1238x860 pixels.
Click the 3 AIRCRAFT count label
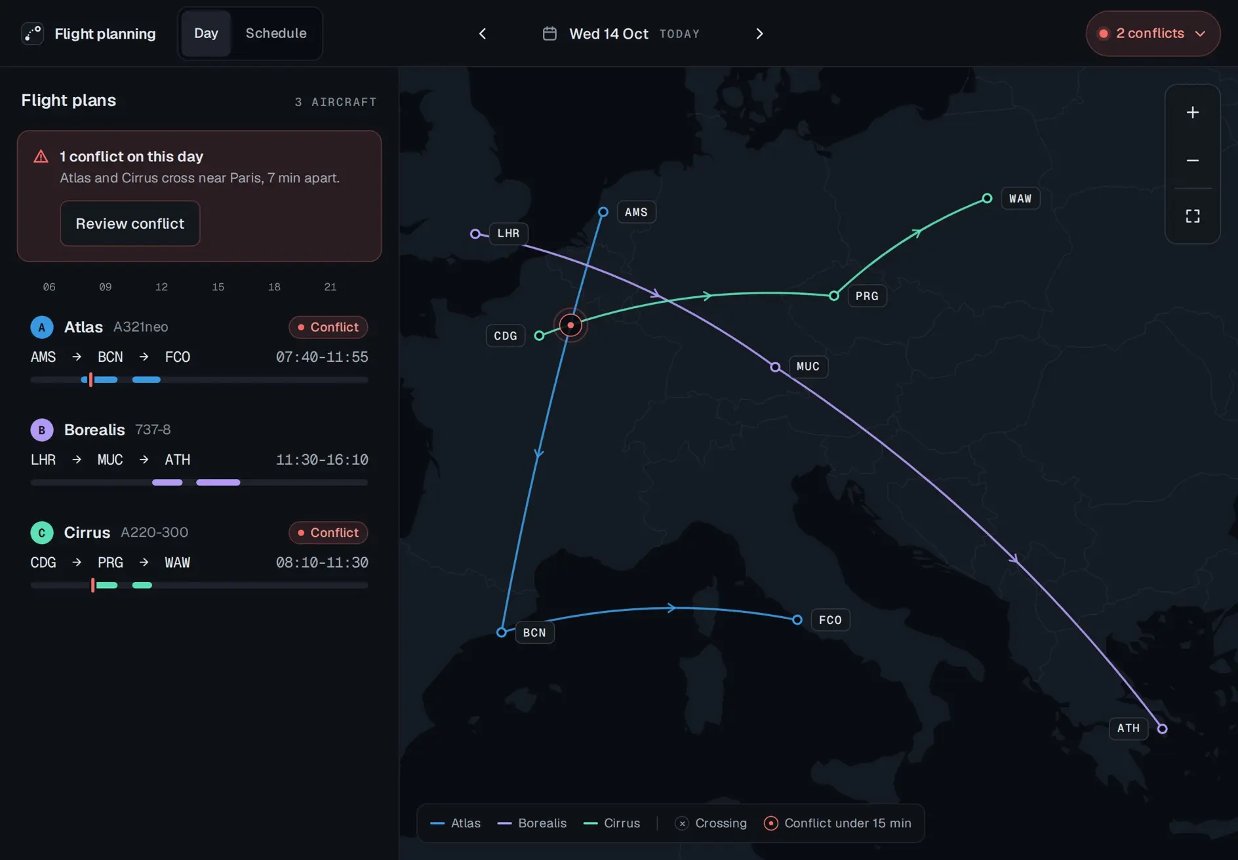pos(336,102)
